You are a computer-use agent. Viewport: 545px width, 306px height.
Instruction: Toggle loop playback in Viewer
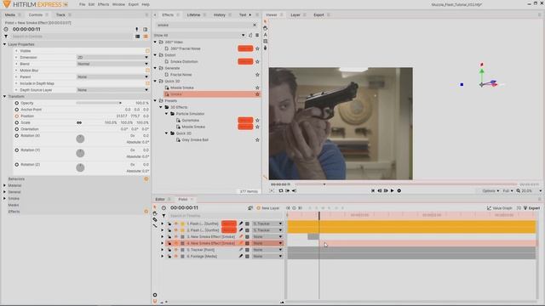(281, 190)
